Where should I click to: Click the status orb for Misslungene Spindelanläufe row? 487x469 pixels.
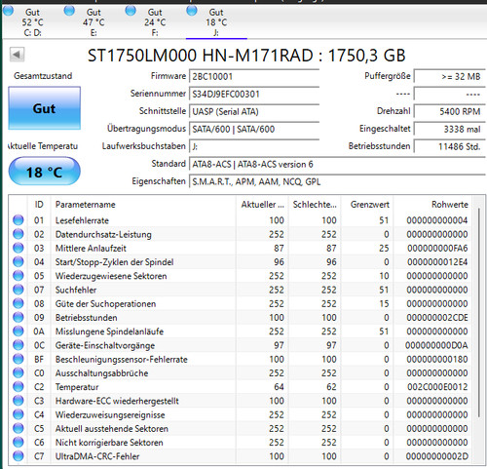(19, 332)
